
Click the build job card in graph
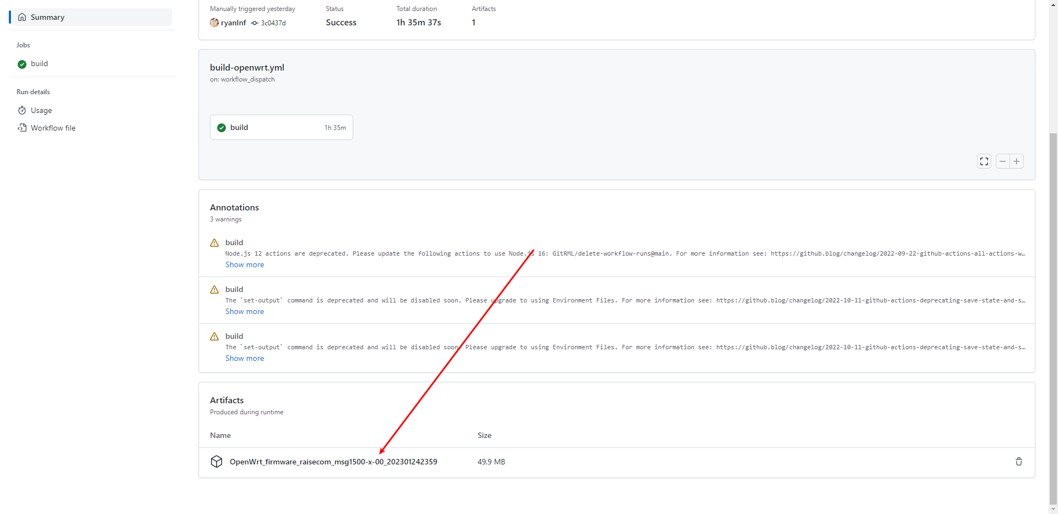281,127
